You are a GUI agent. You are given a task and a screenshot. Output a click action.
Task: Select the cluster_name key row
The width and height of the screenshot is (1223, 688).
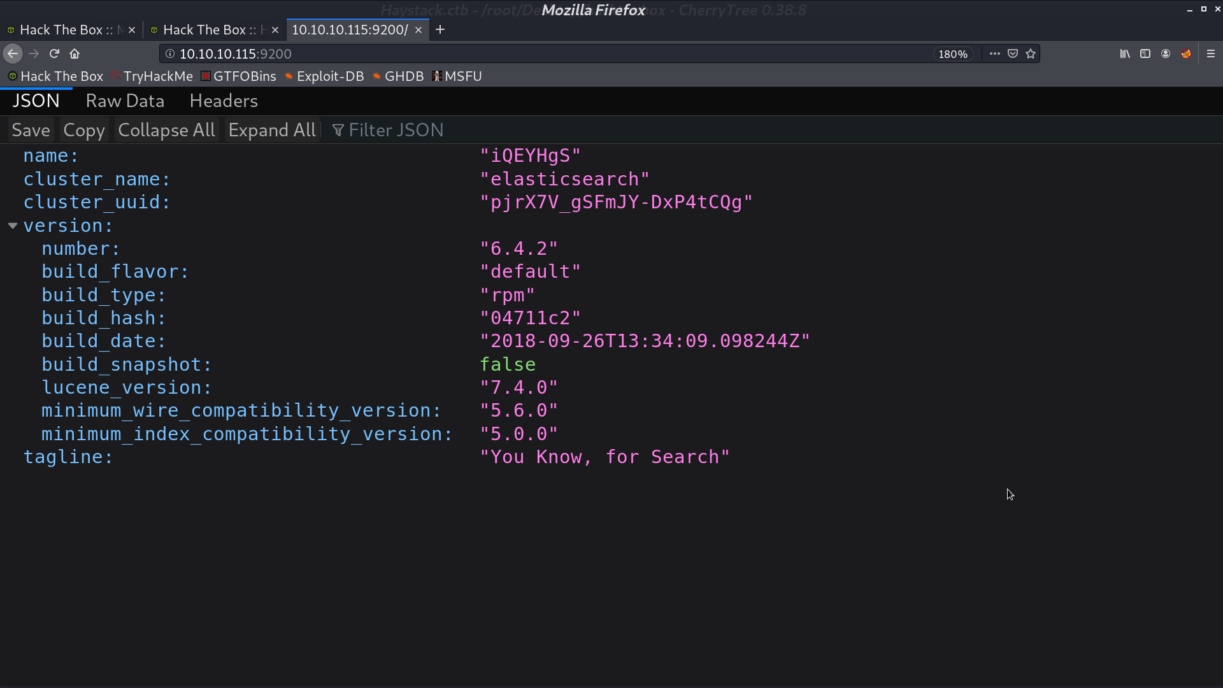click(97, 180)
